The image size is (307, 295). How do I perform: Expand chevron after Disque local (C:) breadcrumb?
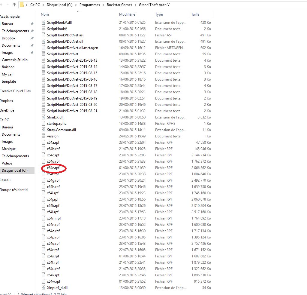click(x=76, y=5)
